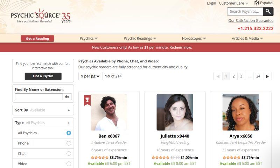Viewport: 280px width, 168px height.
Task: Open the Horoscopes menu
Action: coord(194,39)
